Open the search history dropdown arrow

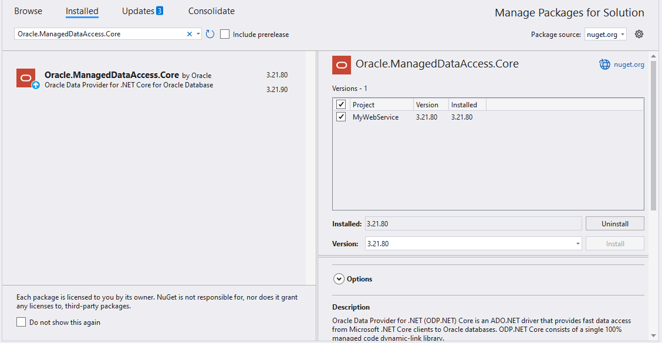(x=198, y=34)
